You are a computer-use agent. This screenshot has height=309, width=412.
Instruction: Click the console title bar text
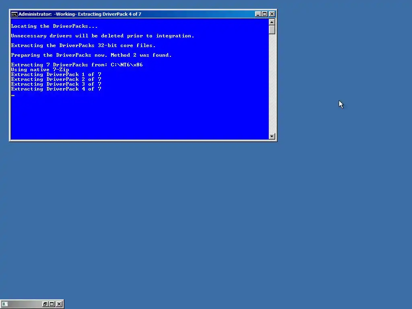coord(80,14)
